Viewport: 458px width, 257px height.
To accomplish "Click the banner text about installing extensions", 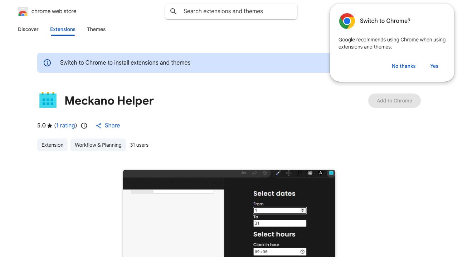I will 125,63.
